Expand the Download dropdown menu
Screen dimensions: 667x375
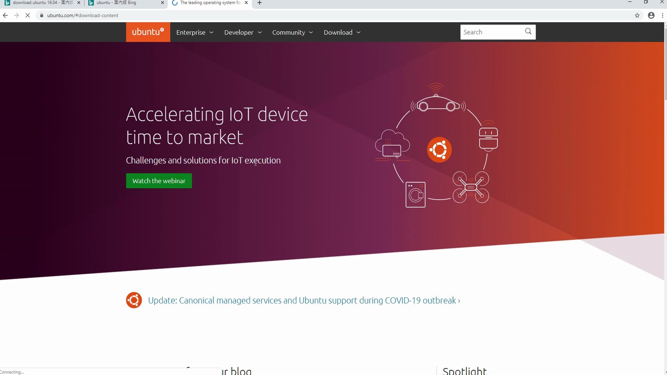coord(342,32)
